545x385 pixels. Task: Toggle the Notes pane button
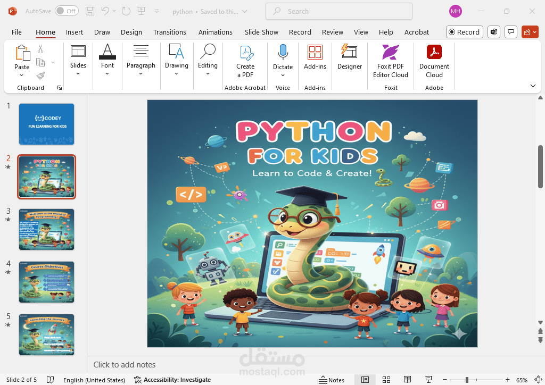pyautogui.click(x=332, y=380)
